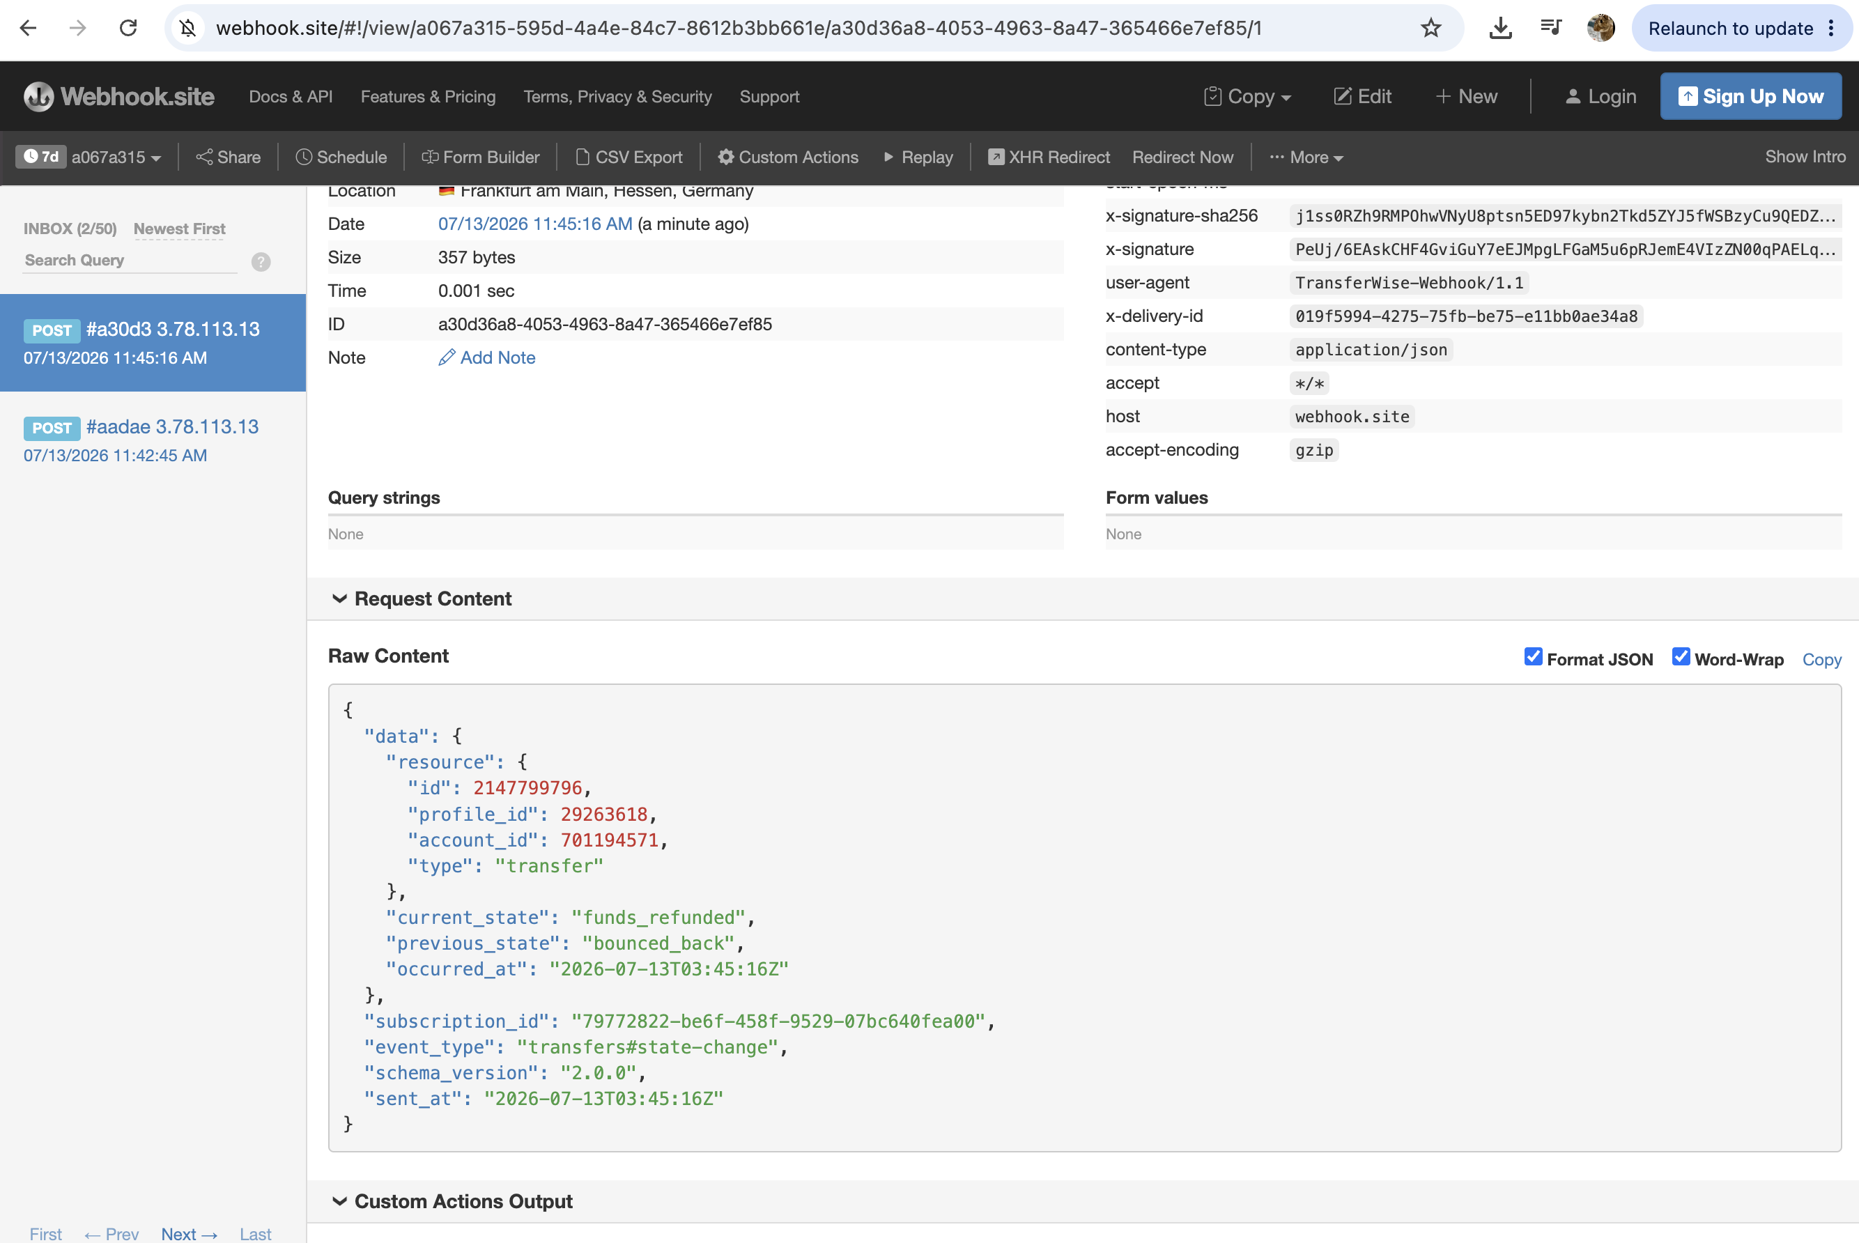This screenshot has height=1243, width=1859.
Task: Click the x-signature-sha256 header value
Action: pos(1565,215)
